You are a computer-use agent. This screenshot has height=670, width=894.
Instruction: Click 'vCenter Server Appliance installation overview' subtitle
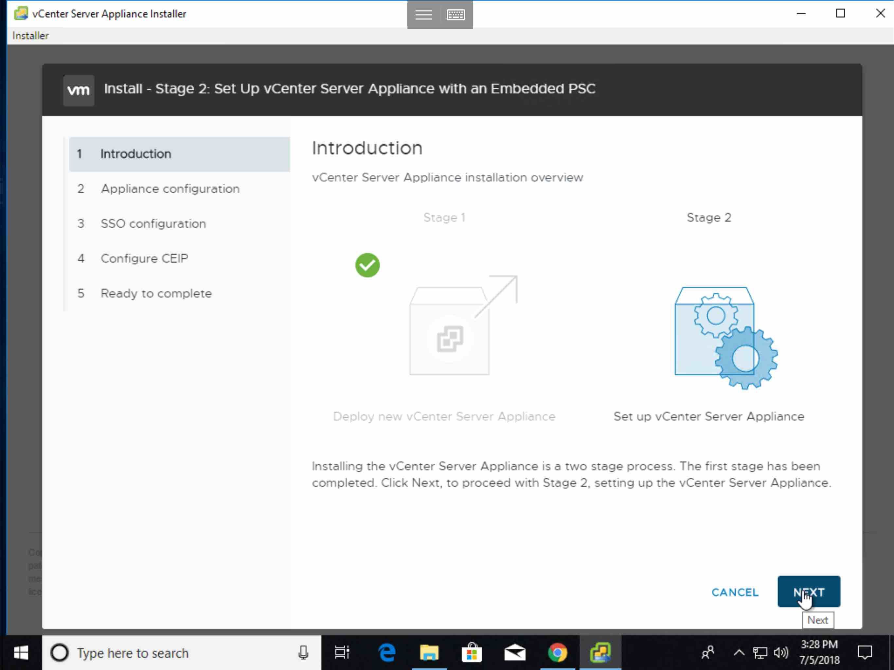point(447,177)
